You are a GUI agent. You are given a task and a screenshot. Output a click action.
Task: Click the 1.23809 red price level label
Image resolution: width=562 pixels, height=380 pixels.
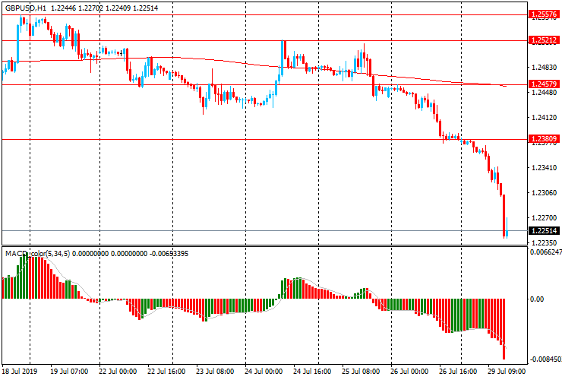click(x=544, y=139)
